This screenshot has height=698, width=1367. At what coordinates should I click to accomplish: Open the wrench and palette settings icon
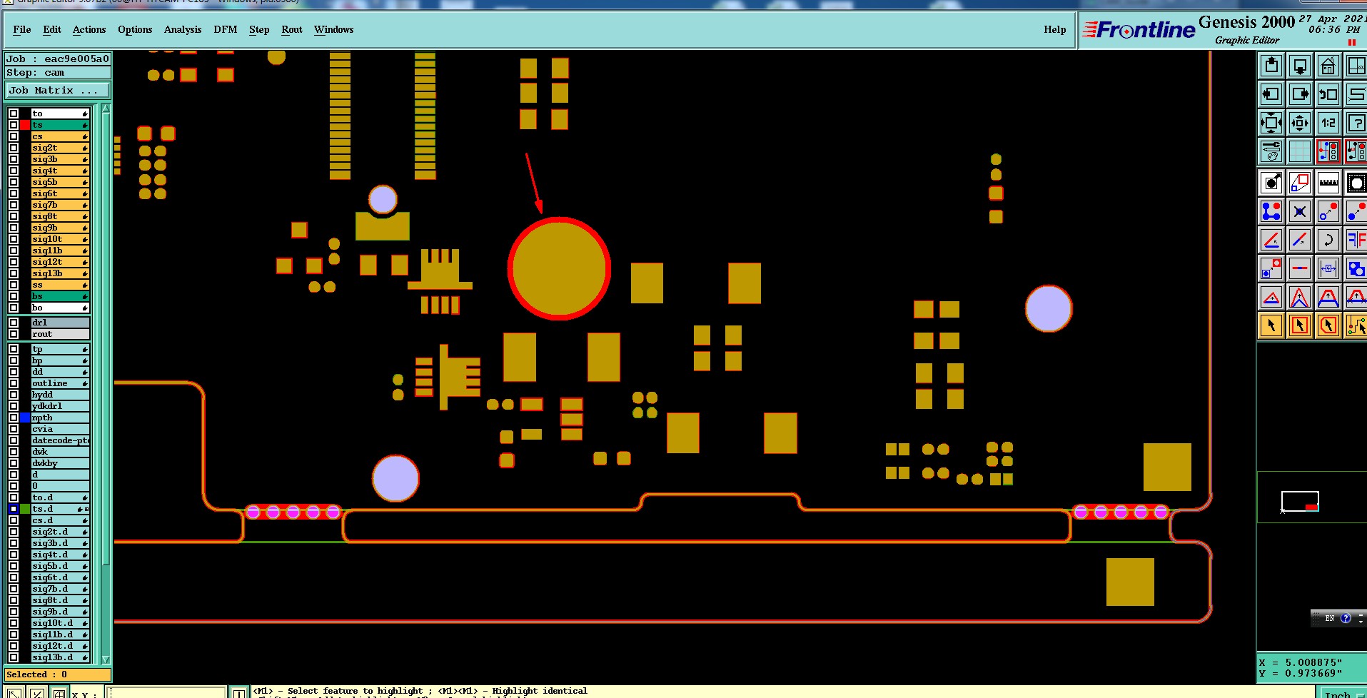1271,151
